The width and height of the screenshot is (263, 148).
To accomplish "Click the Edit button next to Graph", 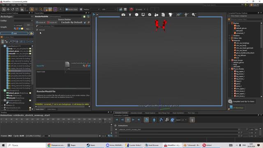I will click(28, 25).
